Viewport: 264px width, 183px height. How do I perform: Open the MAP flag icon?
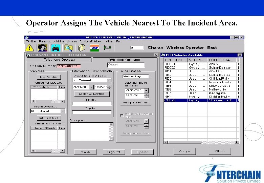pos(95,48)
